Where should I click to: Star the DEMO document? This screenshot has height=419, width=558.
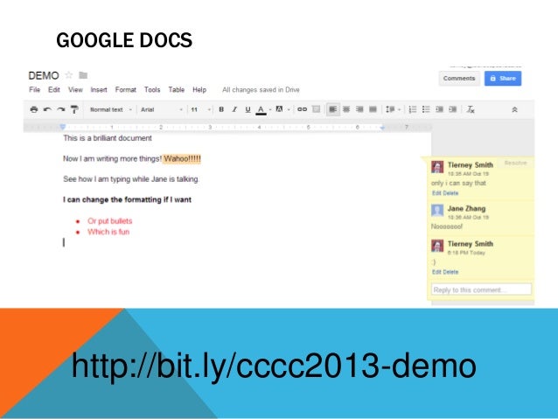pyautogui.click(x=69, y=75)
